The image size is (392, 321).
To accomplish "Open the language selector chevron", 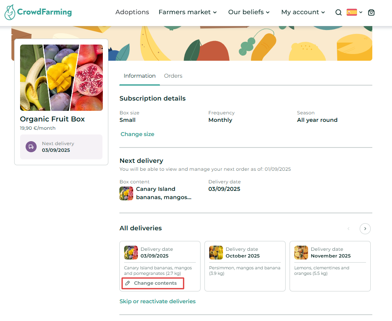I will [361, 12].
